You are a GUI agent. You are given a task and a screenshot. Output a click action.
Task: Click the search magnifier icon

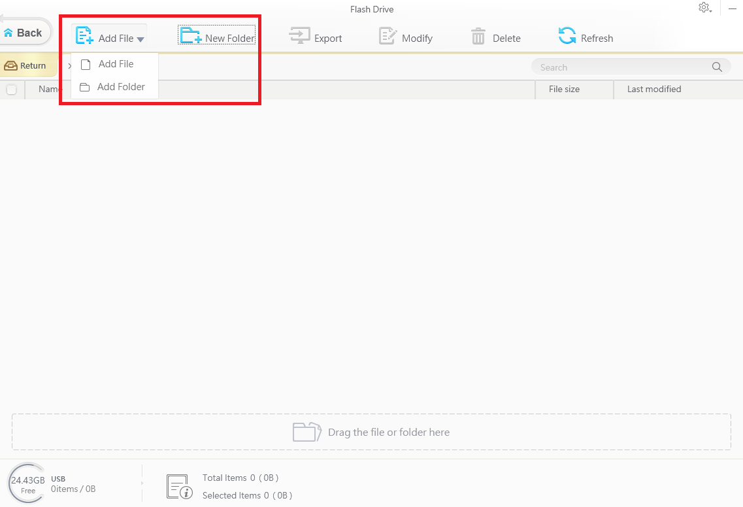(x=717, y=67)
